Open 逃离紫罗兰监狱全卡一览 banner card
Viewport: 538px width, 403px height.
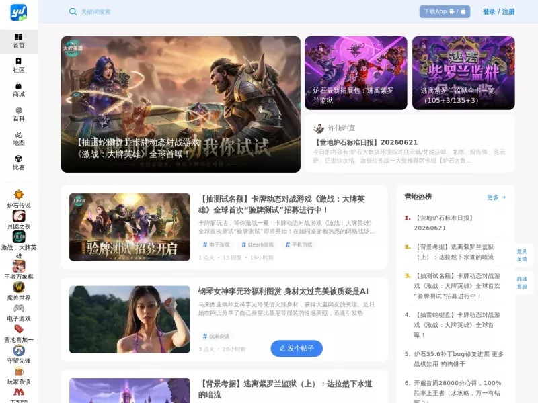(x=463, y=73)
